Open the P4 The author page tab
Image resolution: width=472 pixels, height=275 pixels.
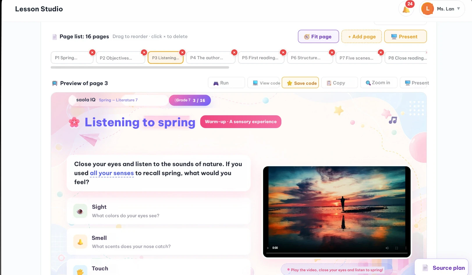(x=211, y=58)
